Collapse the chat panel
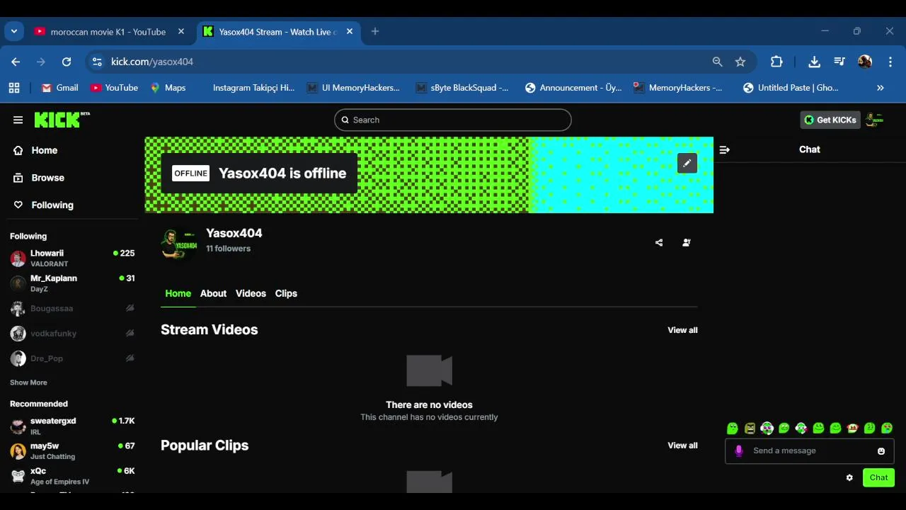This screenshot has width=906, height=510. coord(724,149)
